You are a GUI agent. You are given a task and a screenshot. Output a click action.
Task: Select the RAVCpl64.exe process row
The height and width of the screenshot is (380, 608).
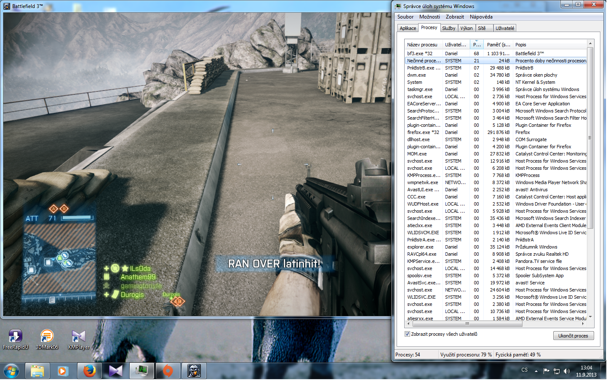point(496,254)
